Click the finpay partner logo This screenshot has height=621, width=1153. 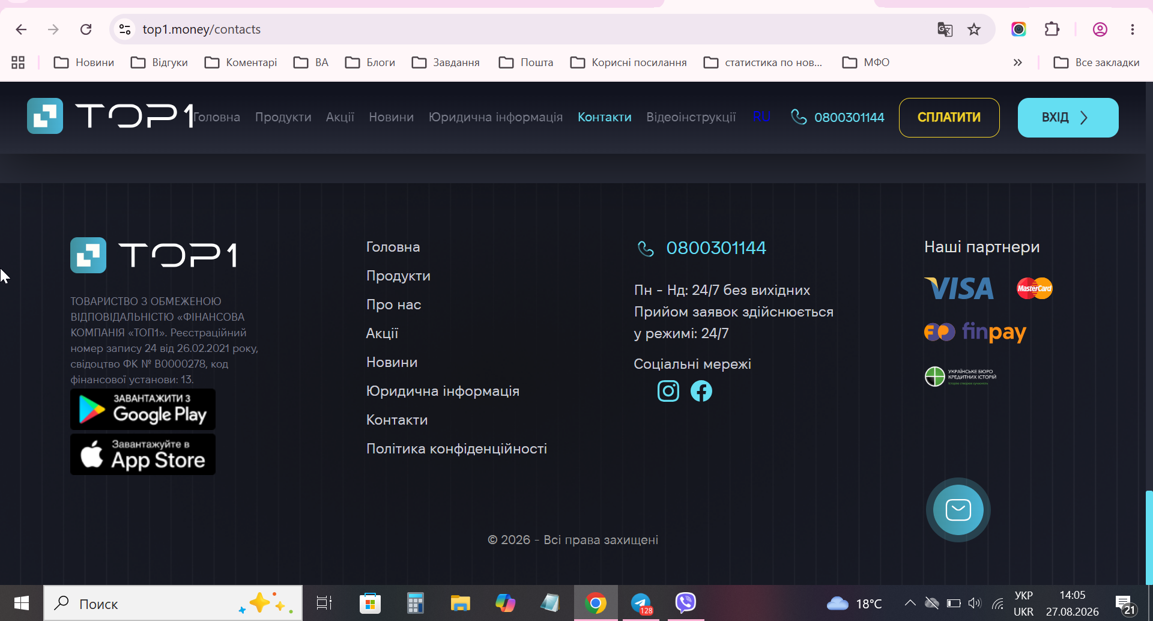click(x=975, y=332)
